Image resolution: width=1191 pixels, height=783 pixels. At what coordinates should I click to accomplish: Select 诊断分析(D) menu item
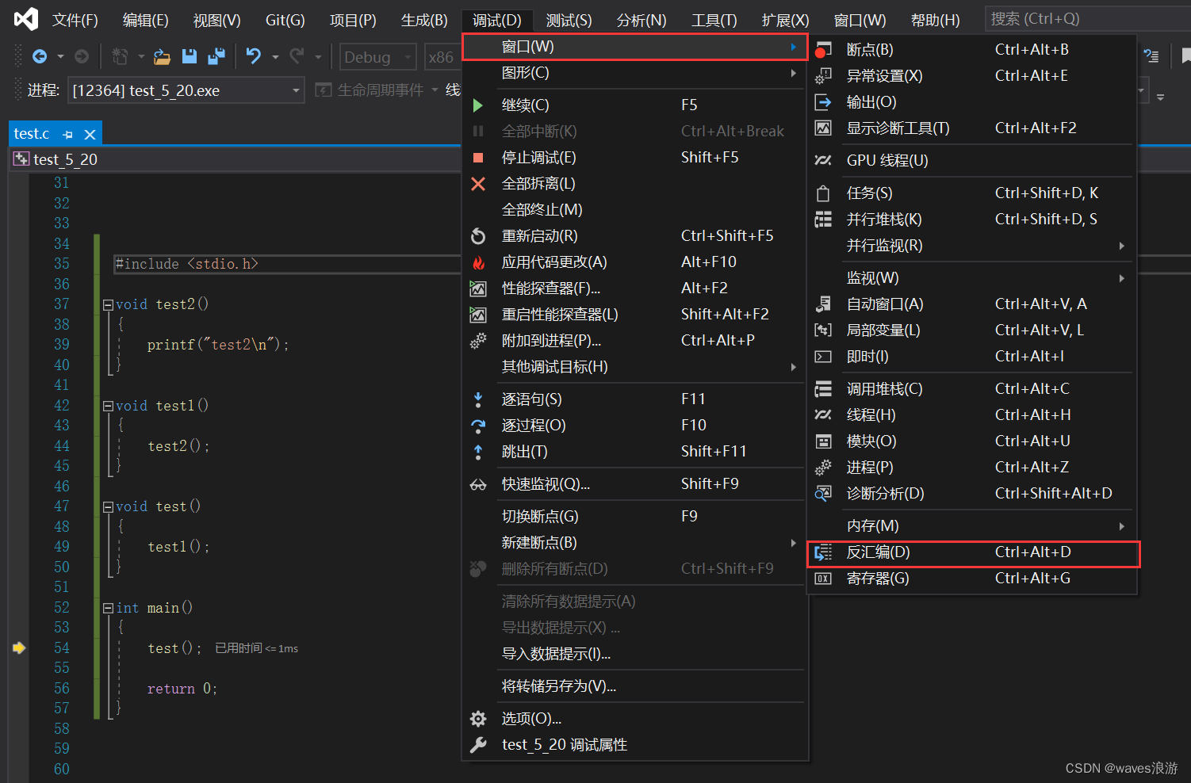(974, 494)
